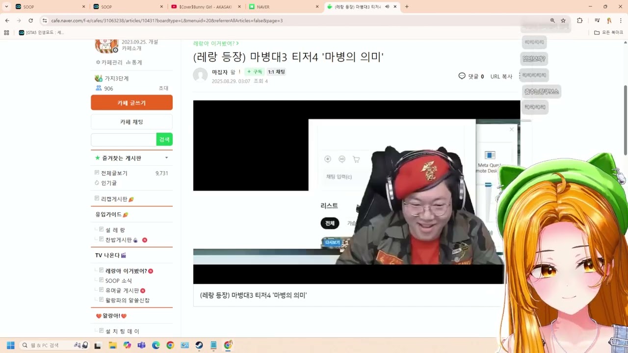Open the 모든 북마크 folder
Viewport: 628px width, 353px height.
609,32
